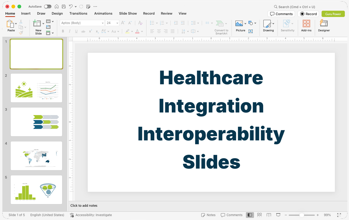Cut selection with the scissors icon

tap(21, 22)
